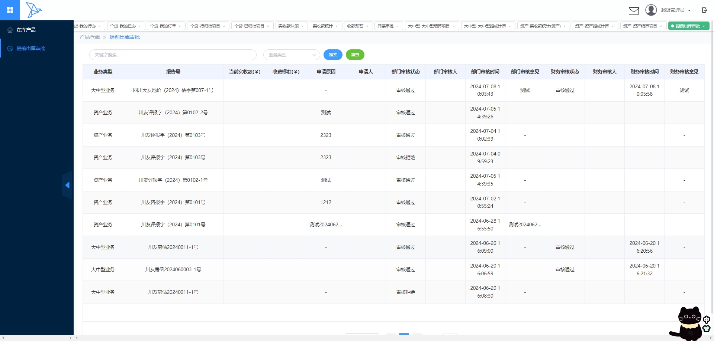
Task: Close the 资产-资产提成计算 tab
Action: 613,26
